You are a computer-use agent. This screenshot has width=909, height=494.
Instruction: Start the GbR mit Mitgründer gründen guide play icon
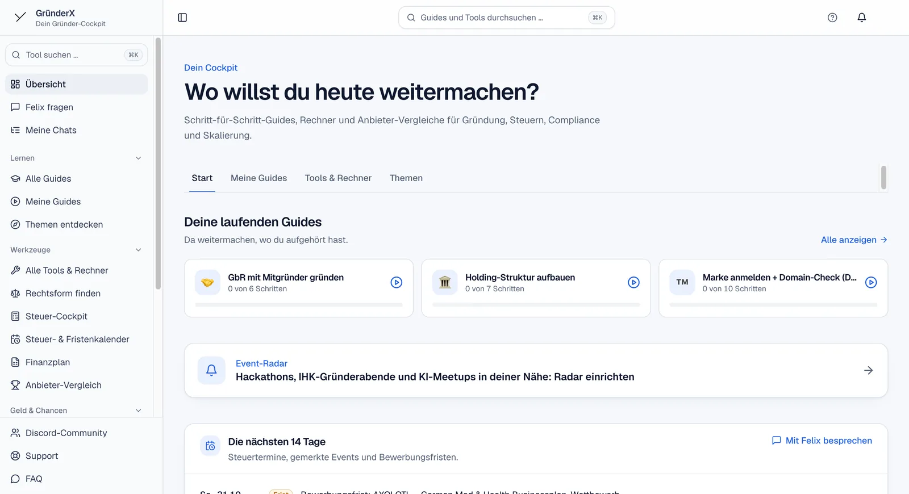coord(397,282)
